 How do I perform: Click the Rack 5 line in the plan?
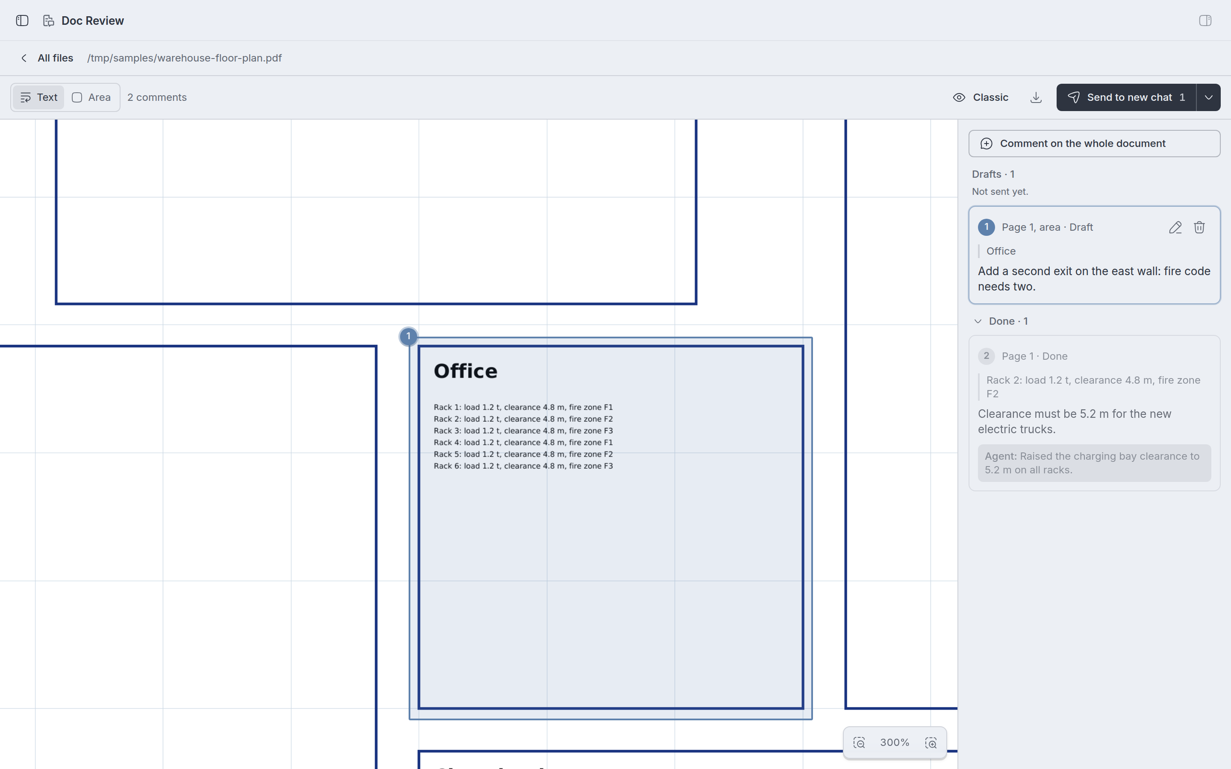click(523, 454)
